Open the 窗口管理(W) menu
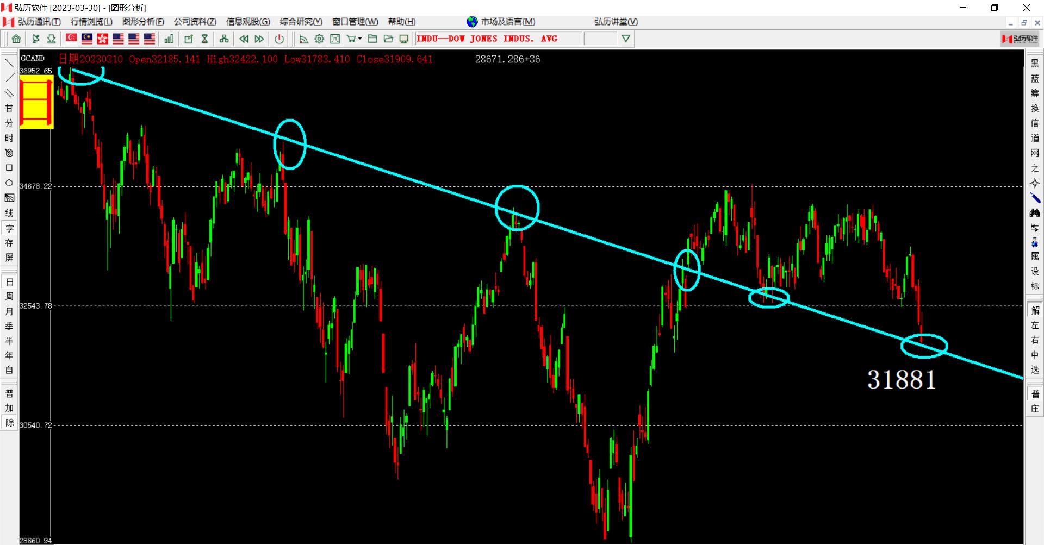The width and height of the screenshot is (1044, 545). click(x=355, y=22)
